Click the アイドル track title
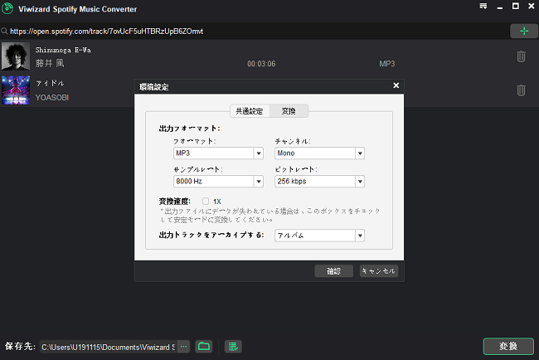The height and width of the screenshot is (360, 539). pos(50,83)
